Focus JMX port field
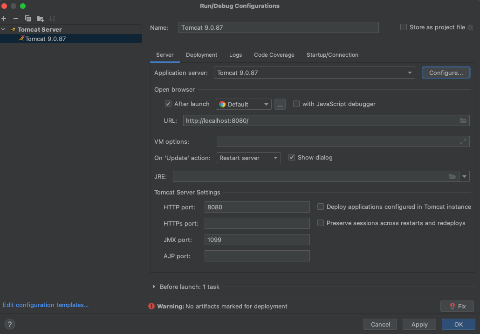Screen dimensions: 480x334 [x=257, y=240]
